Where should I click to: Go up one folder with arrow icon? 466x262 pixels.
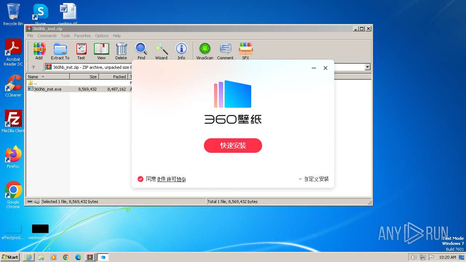coord(33,67)
